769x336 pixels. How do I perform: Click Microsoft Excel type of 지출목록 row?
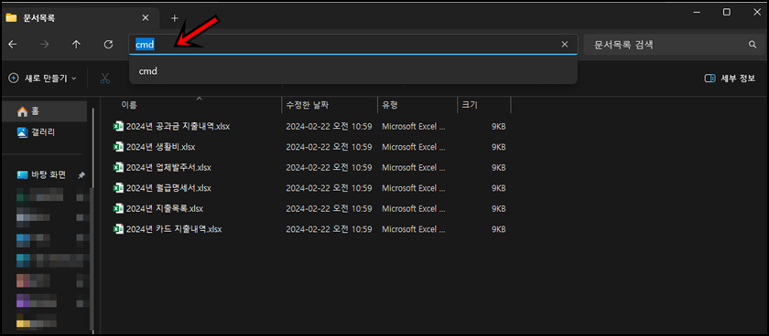[x=414, y=209]
